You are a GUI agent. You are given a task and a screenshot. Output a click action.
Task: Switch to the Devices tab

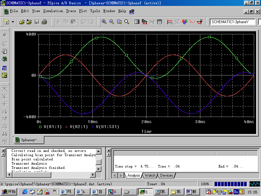pos(166,175)
